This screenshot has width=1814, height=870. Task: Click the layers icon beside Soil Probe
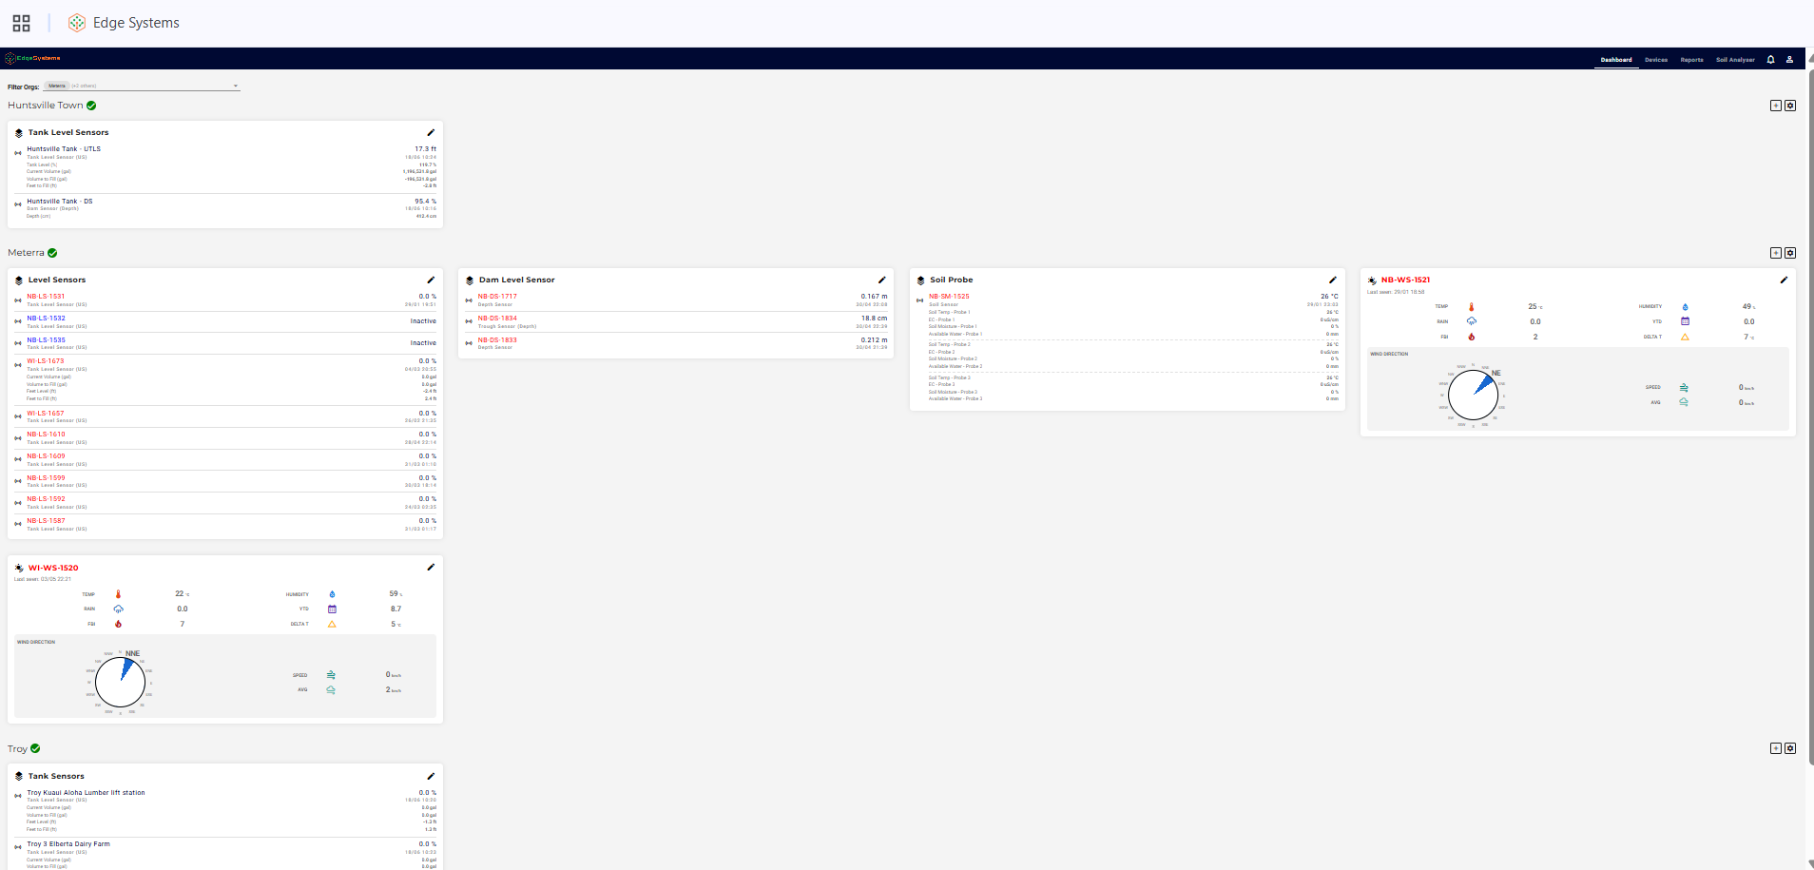920,280
